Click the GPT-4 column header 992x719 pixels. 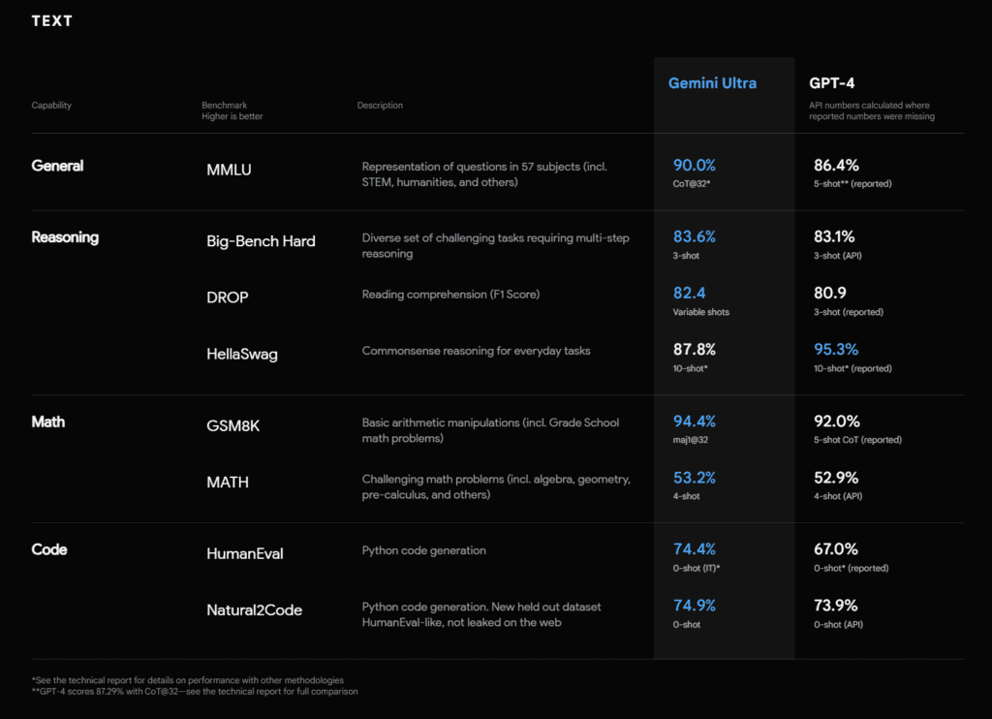832,83
